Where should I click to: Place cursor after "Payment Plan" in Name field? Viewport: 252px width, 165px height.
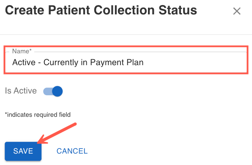144,62
